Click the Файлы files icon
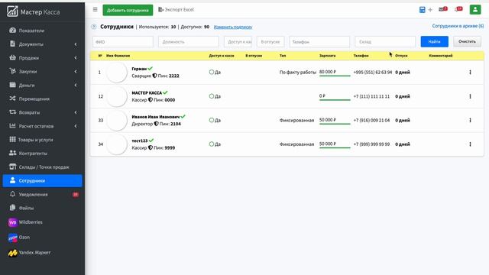Viewport: 489px width, 275px height. pos(12,208)
